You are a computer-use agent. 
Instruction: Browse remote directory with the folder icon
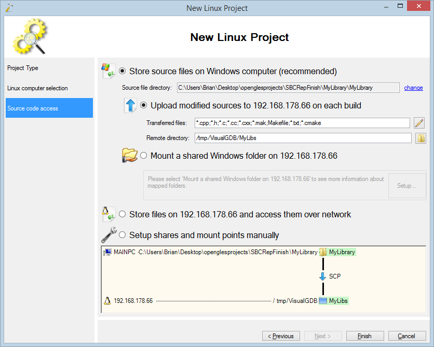tap(421, 138)
